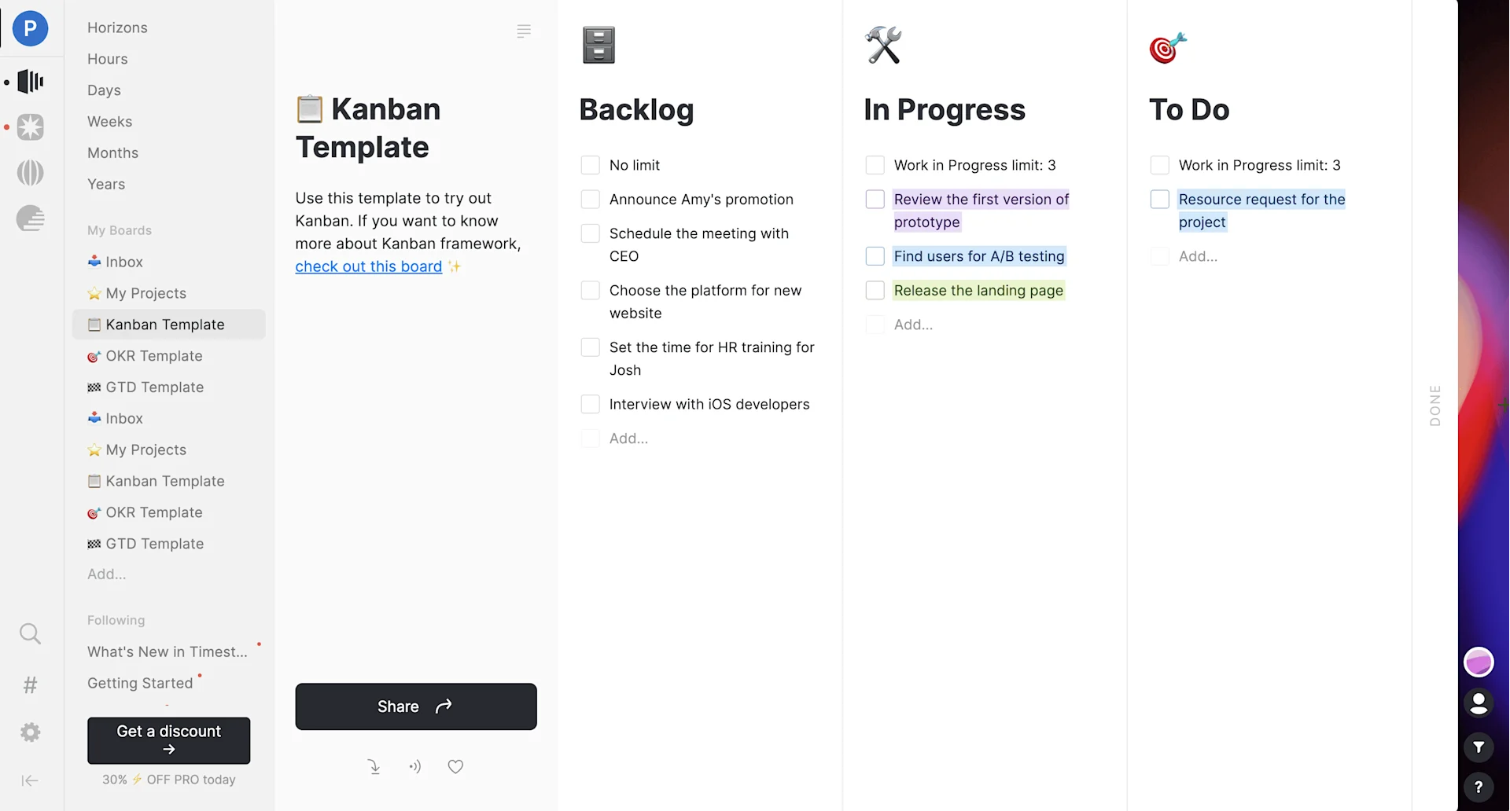Click the Share button

click(x=415, y=706)
